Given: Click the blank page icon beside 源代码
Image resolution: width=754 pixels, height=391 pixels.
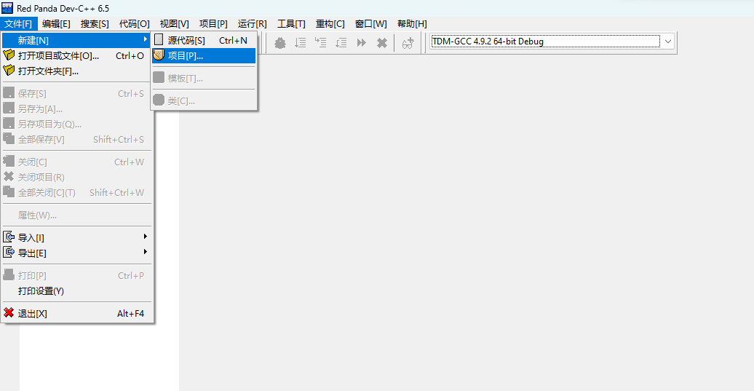Looking at the screenshot, I should pos(159,40).
